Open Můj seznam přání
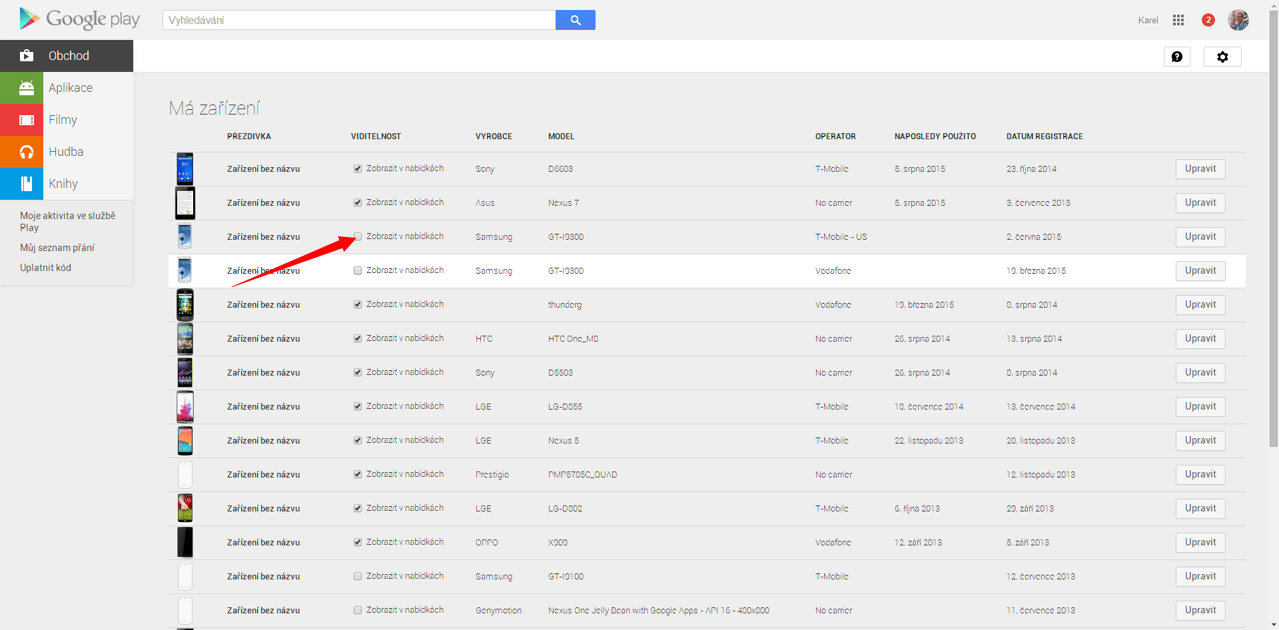 57,248
